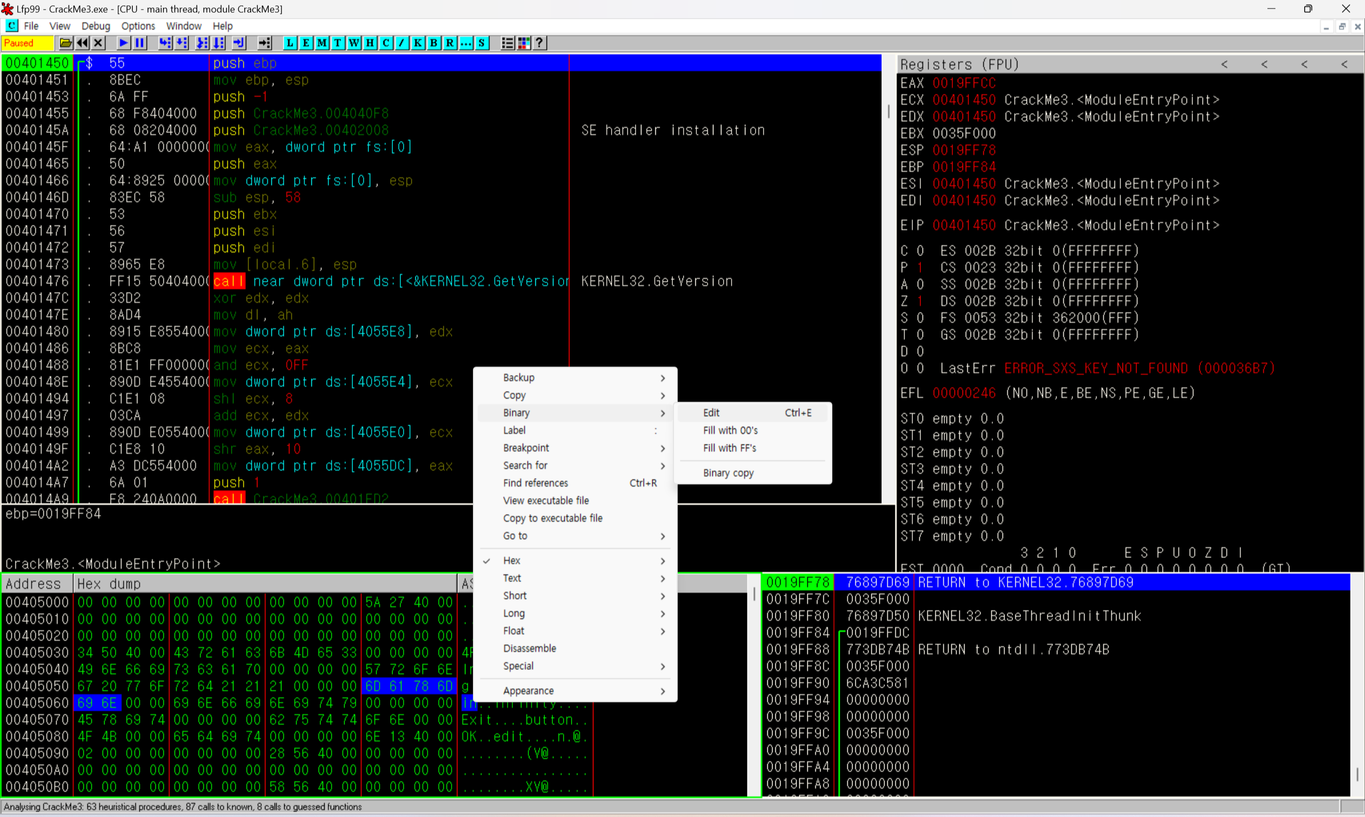
Task: Click the Run program play icon
Action: pos(124,43)
